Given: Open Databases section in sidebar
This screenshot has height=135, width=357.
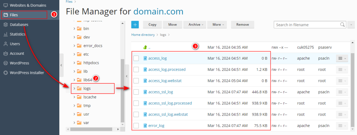Looking at the screenshot, I should [19, 24].
